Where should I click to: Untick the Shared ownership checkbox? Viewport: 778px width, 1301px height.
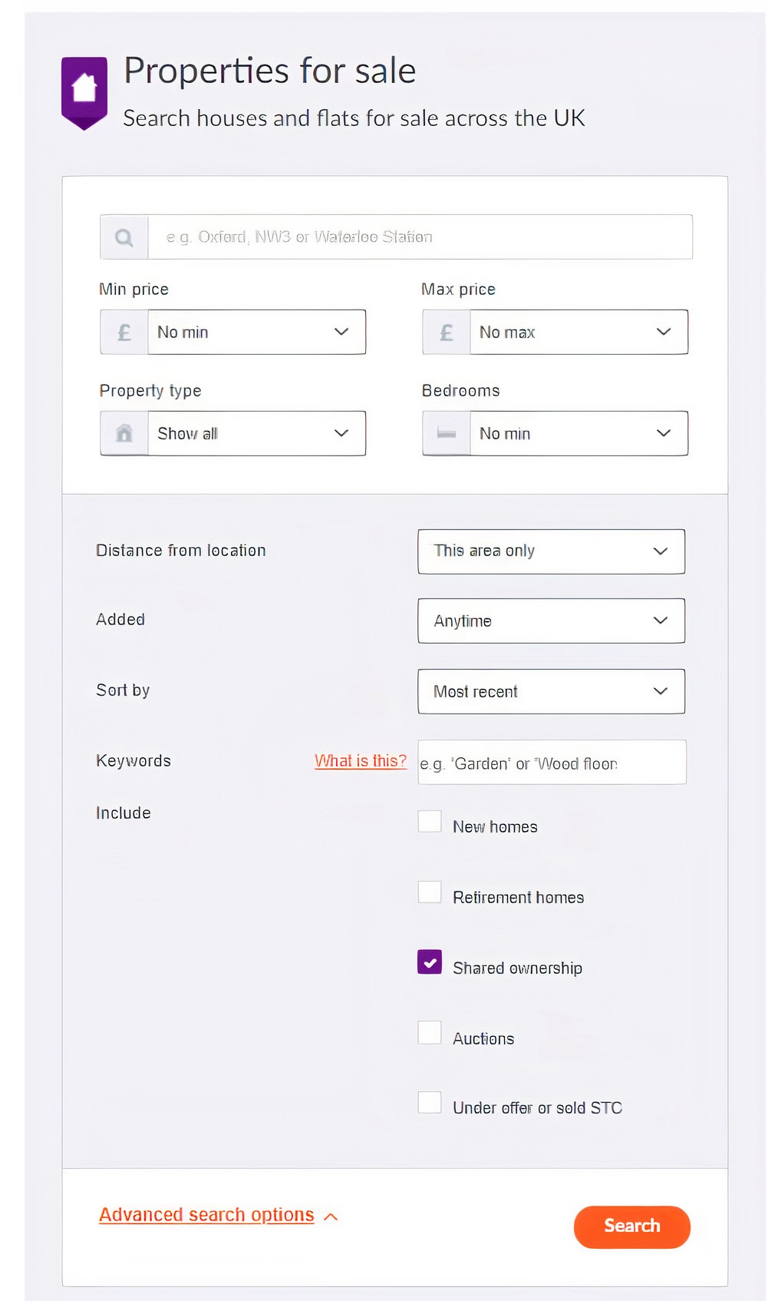[x=430, y=962]
